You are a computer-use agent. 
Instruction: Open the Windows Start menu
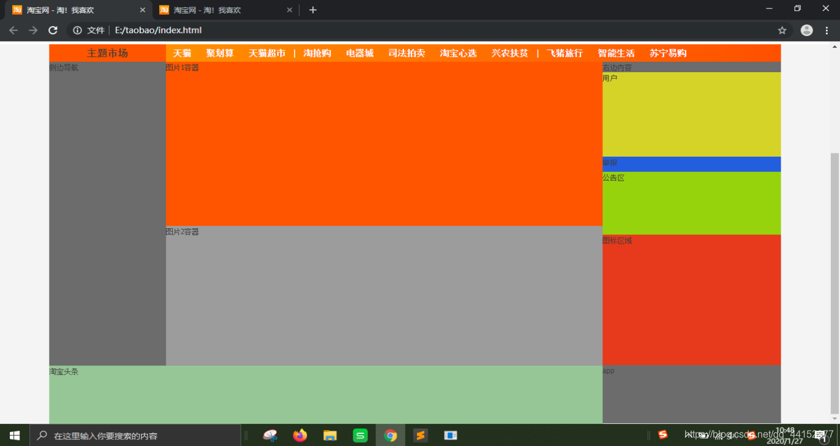(x=15, y=436)
